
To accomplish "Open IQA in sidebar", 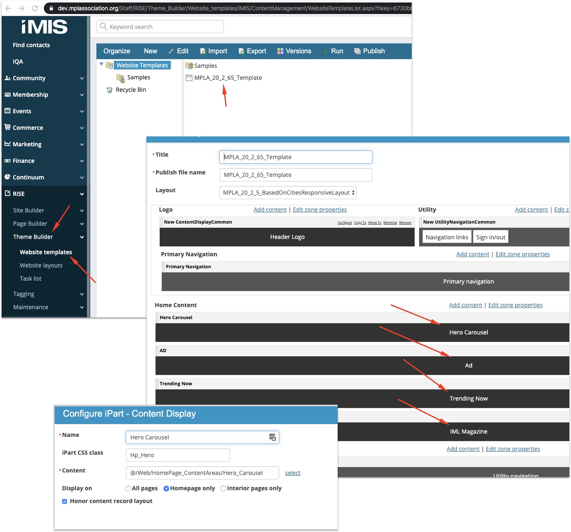I will [18, 62].
